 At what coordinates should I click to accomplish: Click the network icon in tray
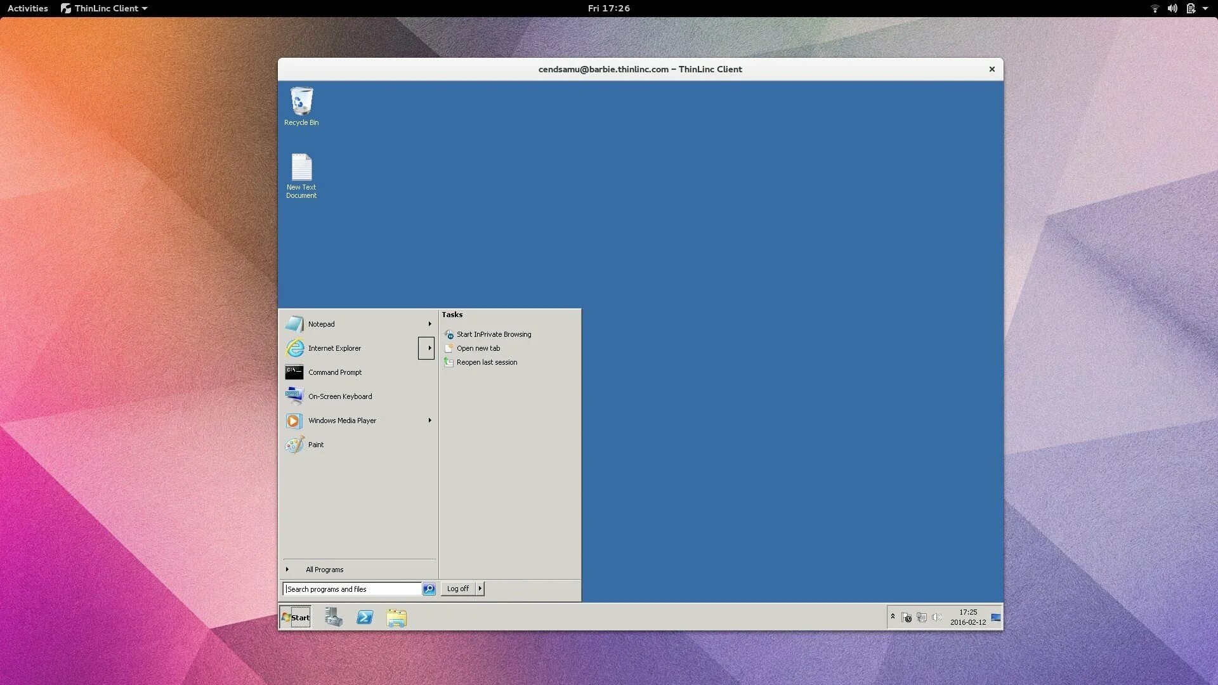(x=921, y=617)
